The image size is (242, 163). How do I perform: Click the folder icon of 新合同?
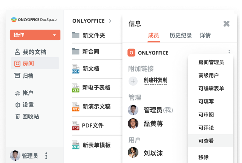[76, 51]
